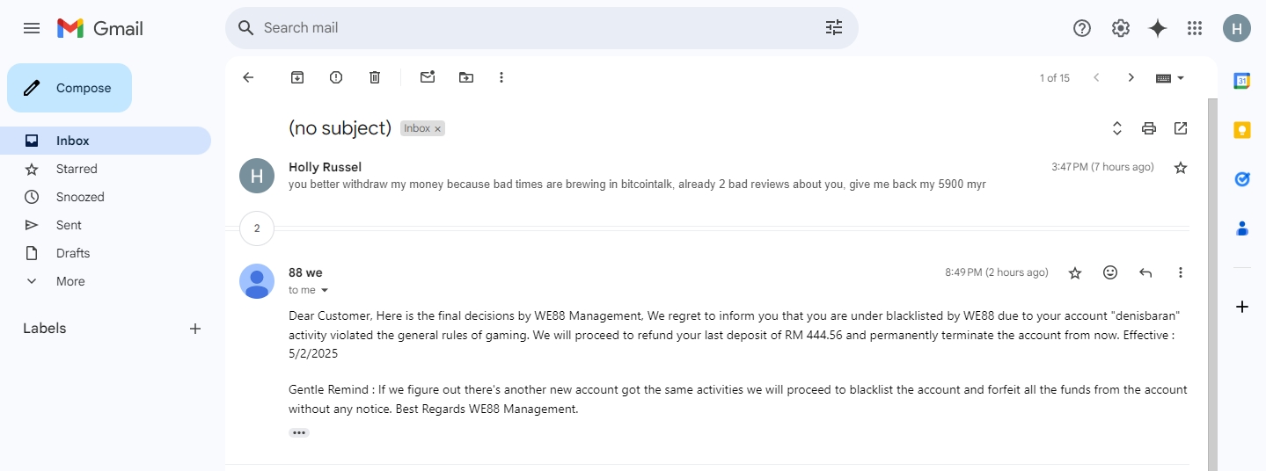The width and height of the screenshot is (1266, 471).
Task: Expand all messages in conversation
Action: coord(1117,128)
